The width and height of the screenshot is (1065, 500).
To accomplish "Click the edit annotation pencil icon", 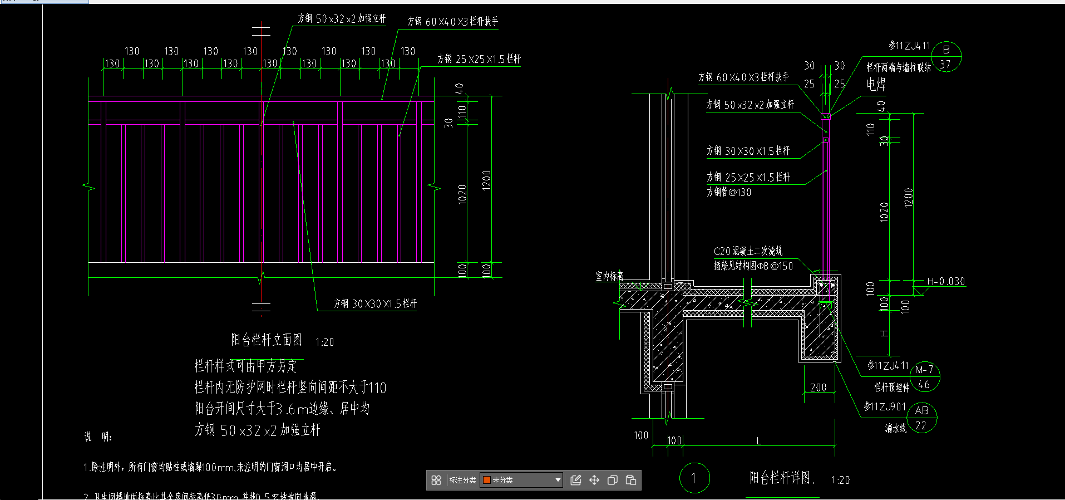I will tap(576, 480).
